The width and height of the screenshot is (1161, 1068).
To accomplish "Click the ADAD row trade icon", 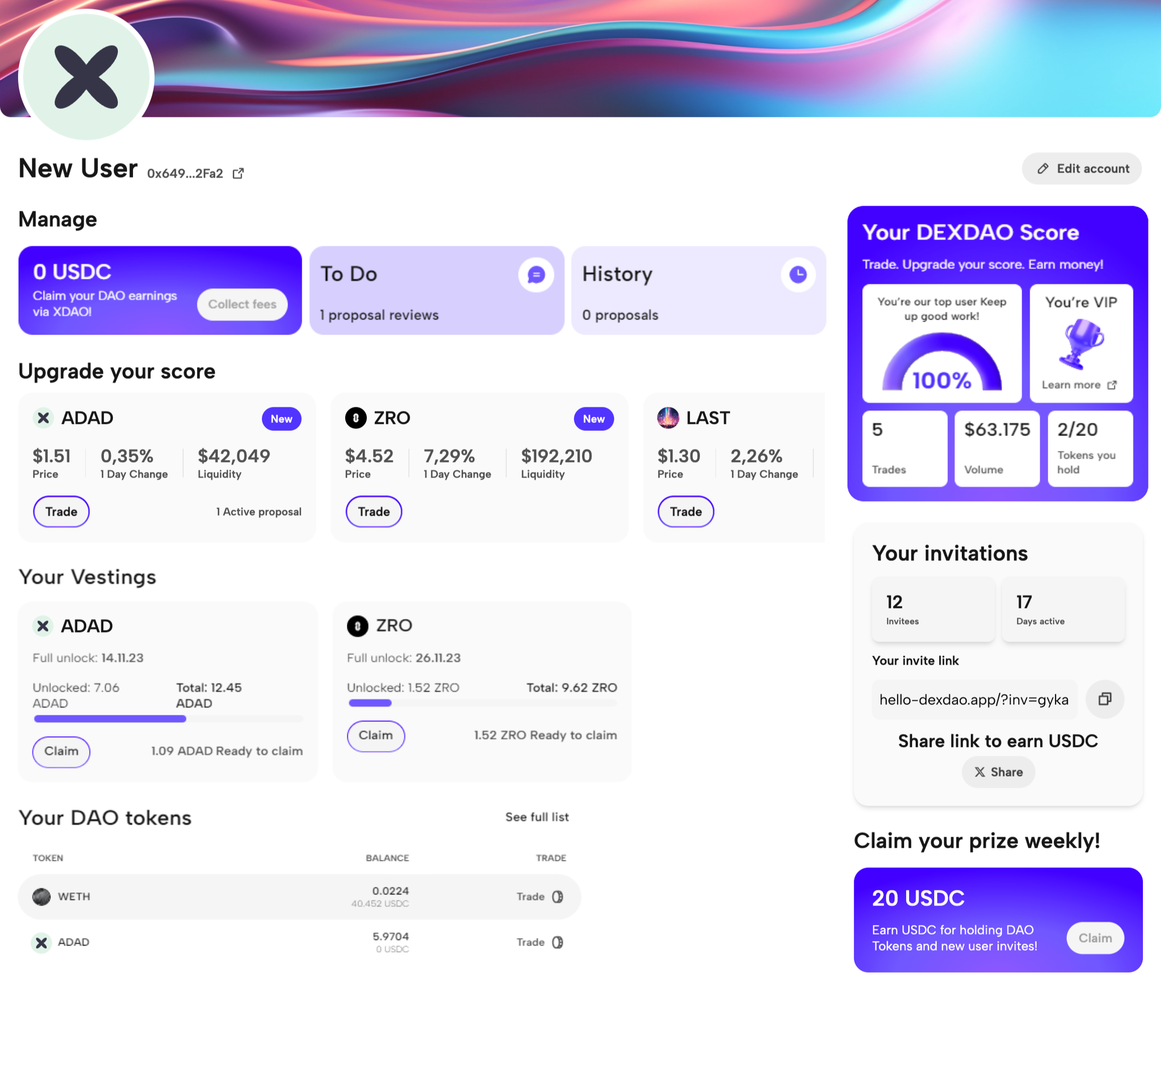I will pos(557,942).
